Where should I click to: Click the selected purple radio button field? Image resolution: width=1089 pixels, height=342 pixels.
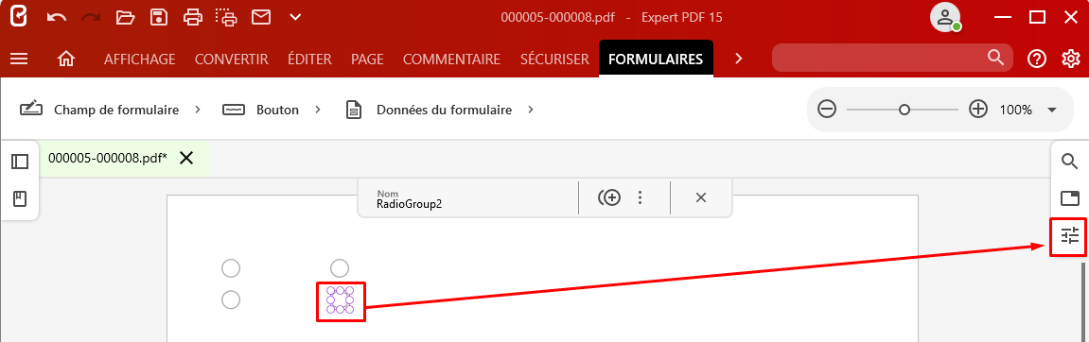pyautogui.click(x=341, y=299)
